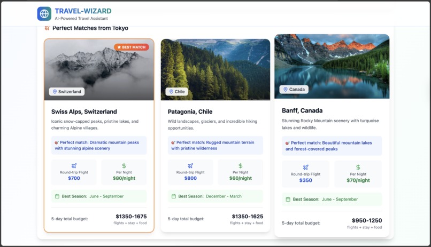Click the $350 round-trip flight price
The width and height of the screenshot is (431, 247).
(306, 180)
